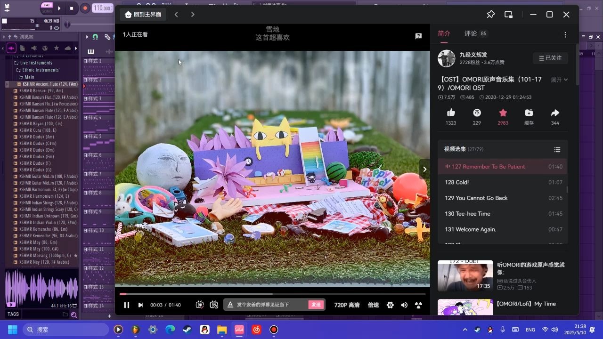
Task: Switch FL Studio to SONG mode
Action: pos(47,11)
